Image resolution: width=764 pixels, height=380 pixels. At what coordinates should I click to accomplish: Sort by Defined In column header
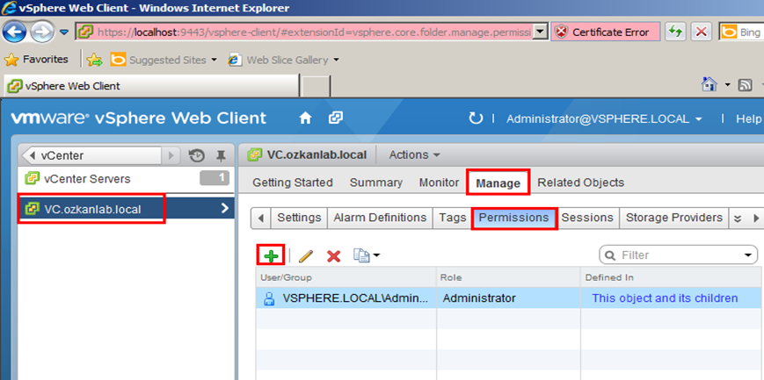coord(672,277)
